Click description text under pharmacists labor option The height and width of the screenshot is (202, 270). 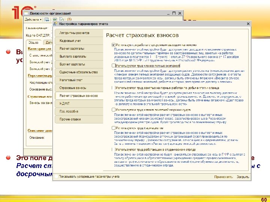pos(176,138)
